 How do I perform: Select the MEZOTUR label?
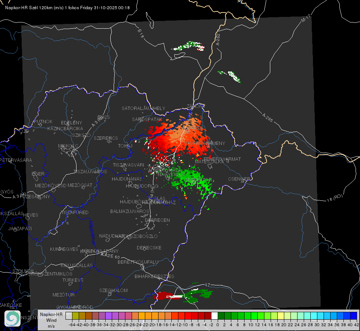[64, 295]
